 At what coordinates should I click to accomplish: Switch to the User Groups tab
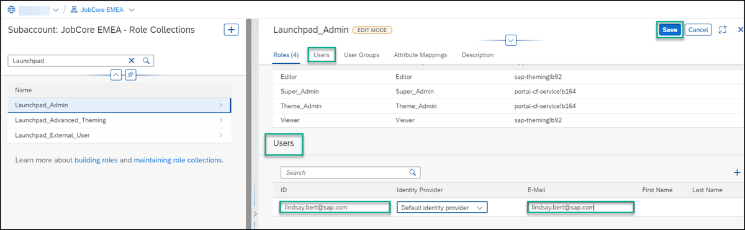coord(361,55)
